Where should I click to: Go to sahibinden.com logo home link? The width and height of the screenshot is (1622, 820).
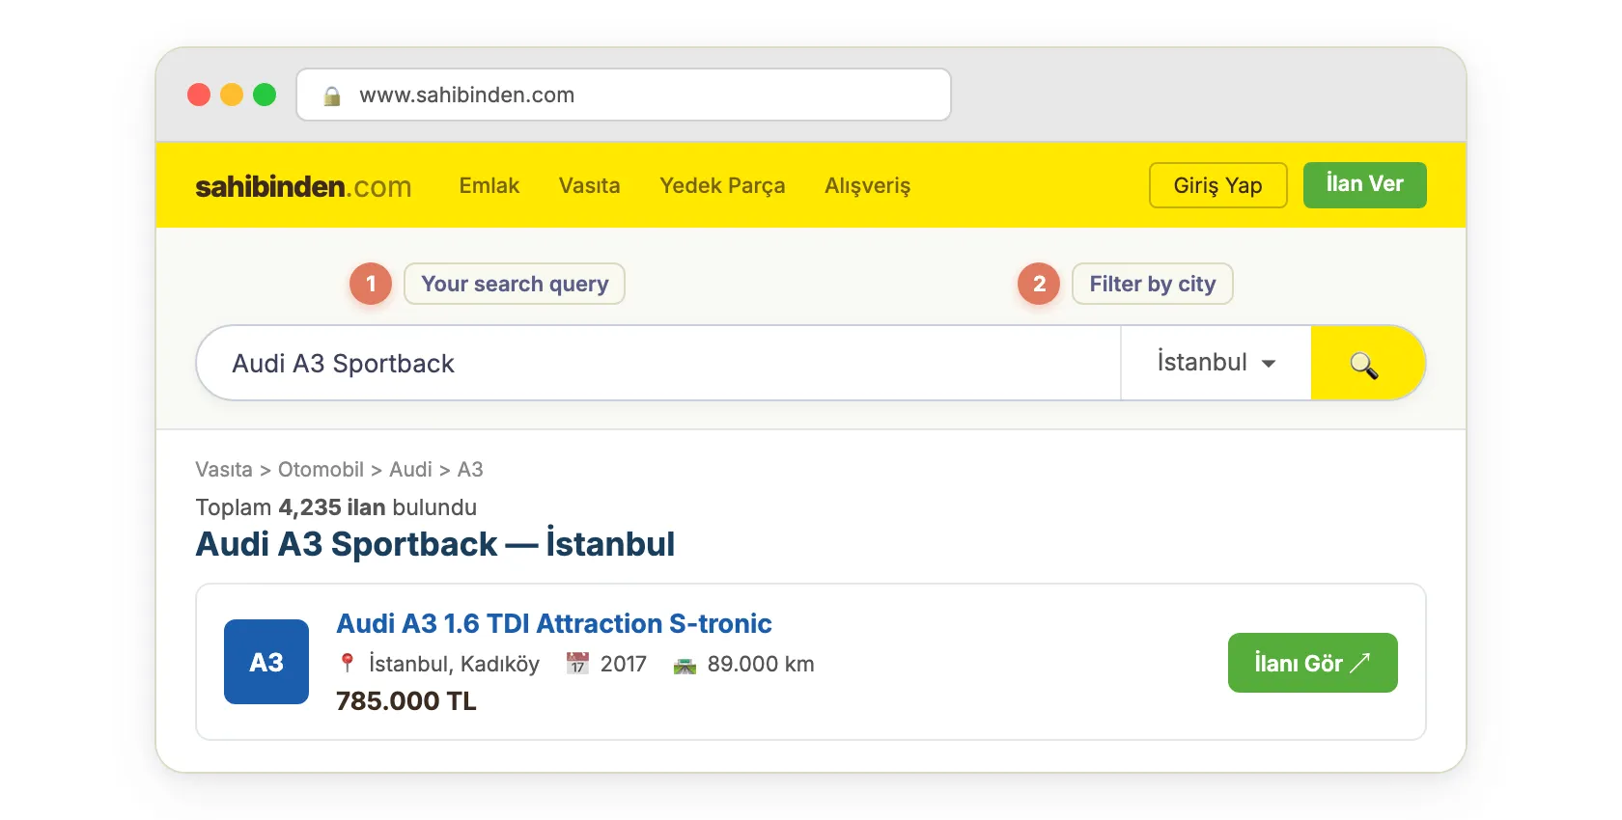pos(303,186)
